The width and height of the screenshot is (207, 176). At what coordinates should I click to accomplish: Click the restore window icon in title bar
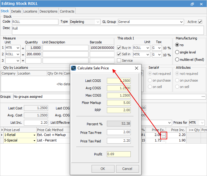coord(192,4)
